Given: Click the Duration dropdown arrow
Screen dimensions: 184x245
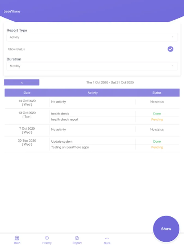Looking at the screenshot, I should pos(173,66).
